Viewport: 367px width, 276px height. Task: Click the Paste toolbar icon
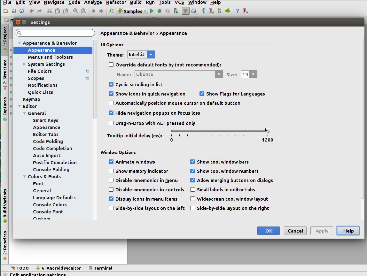(66, 11)
